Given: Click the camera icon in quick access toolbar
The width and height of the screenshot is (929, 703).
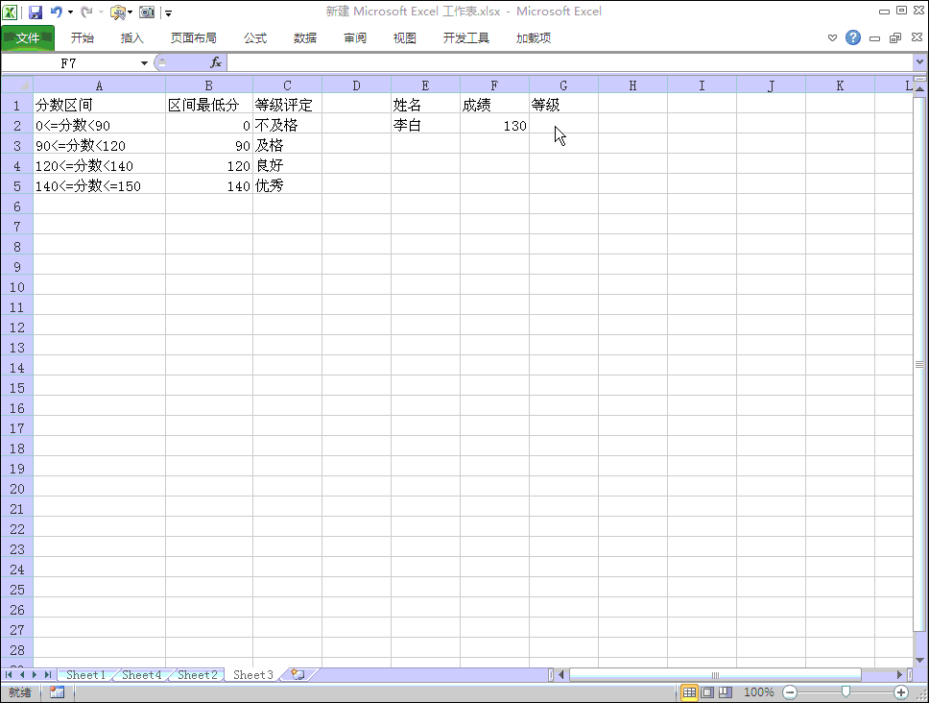Looking at the screenshot, I should point(147,12).
